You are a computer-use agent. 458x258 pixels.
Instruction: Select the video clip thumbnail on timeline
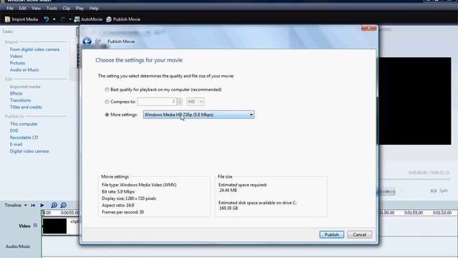55,226
